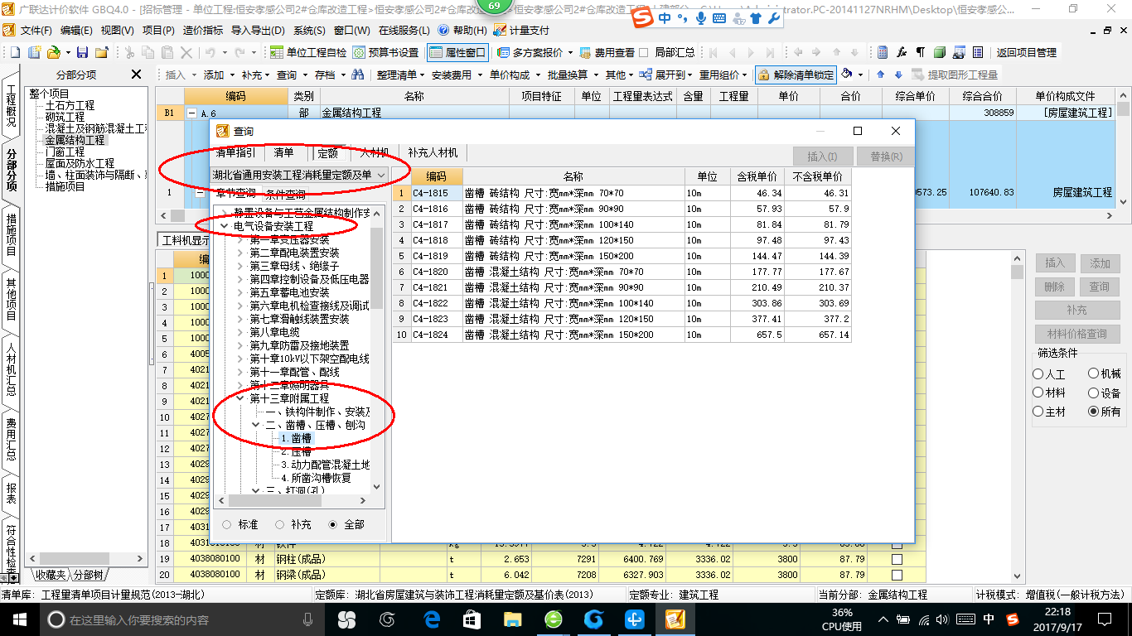The height and width of the screenshot is (636, 1132).
Task: Open the 导入导出(D) menu
Action: click(x=258, y=30)
